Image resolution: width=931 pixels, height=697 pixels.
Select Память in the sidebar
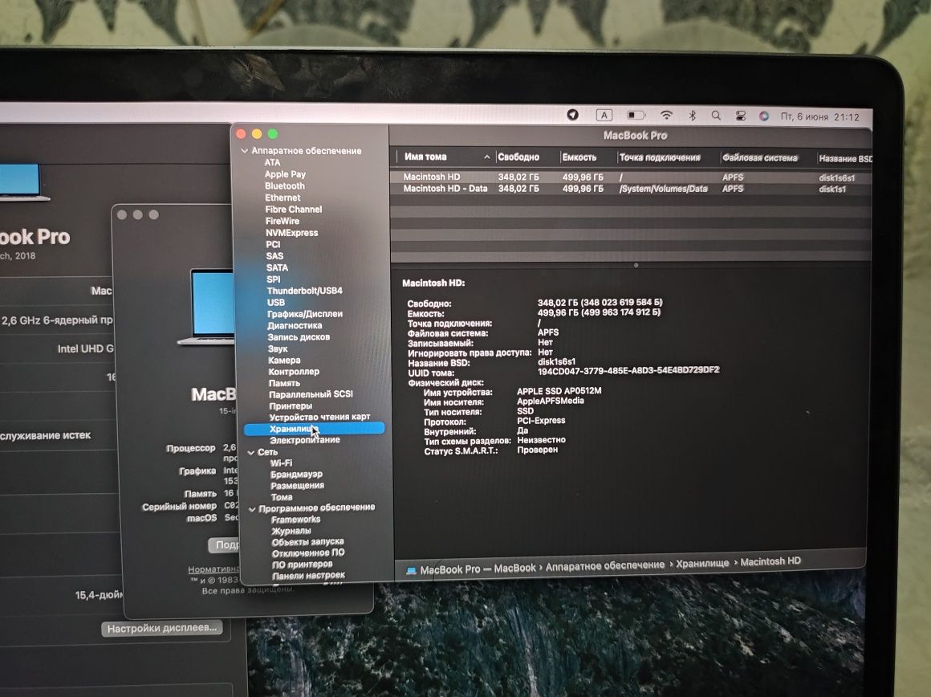point(284,383)
